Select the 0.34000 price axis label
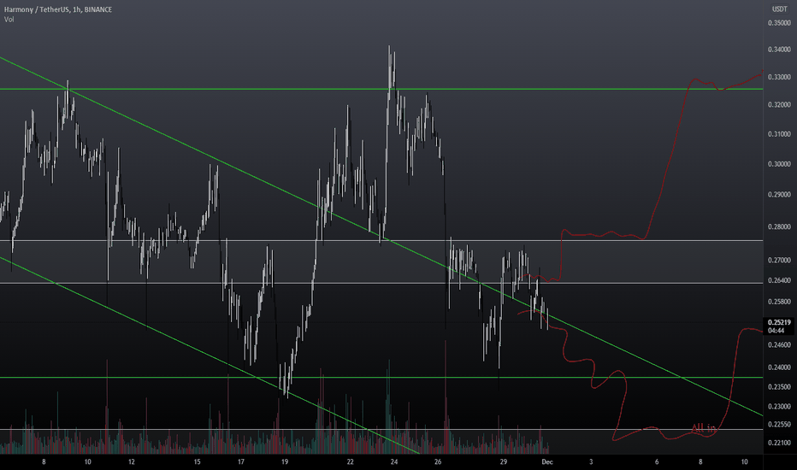The height and width of the screenshot is (470, 797). click(x=779, y=50)
